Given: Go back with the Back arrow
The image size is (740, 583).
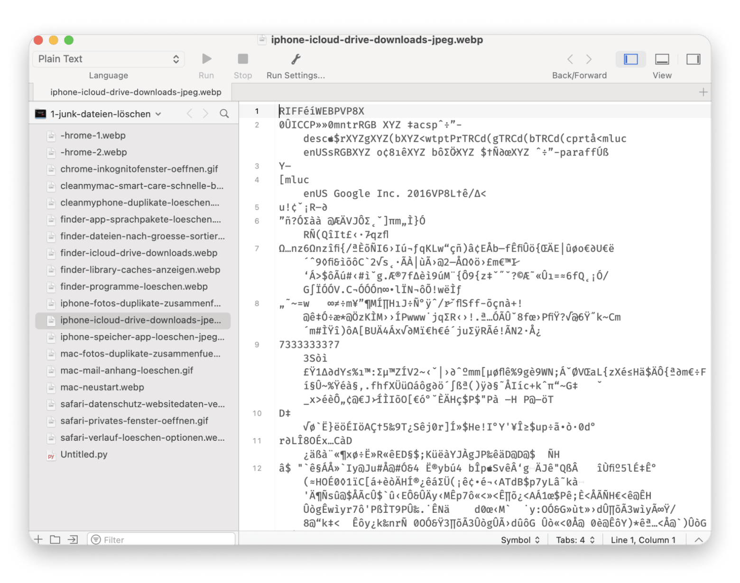Looking at the screenshot, I should [x=570, y=59].
